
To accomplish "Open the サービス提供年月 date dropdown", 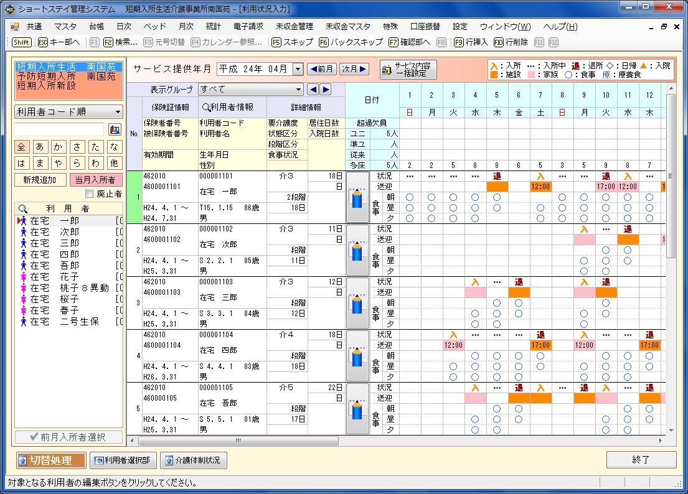I will [x=297, y=69].
